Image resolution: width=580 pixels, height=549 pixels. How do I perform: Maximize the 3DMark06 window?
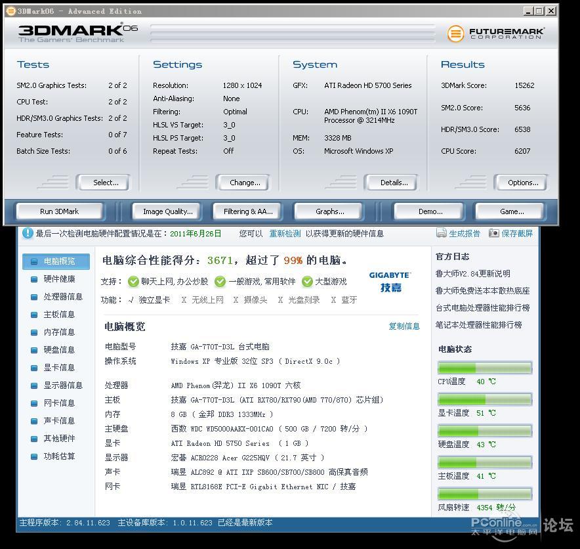click(539, 11)
